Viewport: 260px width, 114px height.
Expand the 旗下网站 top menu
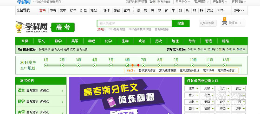239,2
